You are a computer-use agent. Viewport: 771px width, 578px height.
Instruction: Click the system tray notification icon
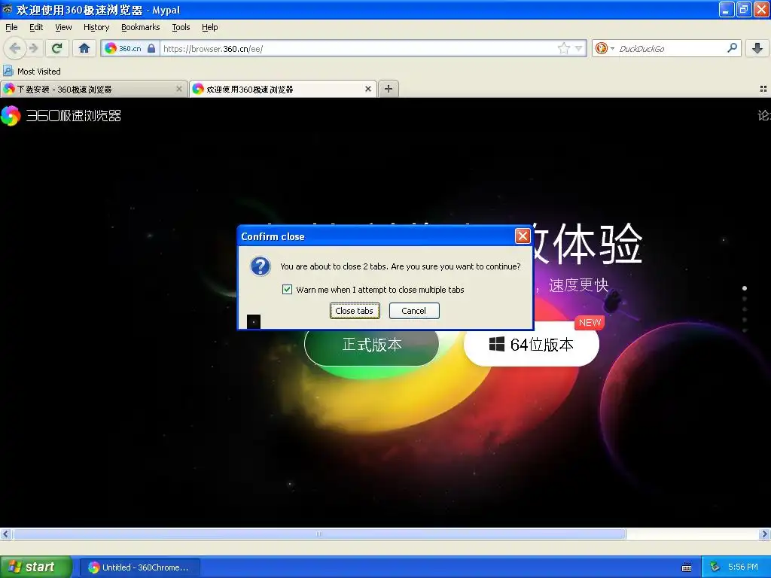point(715,567)
